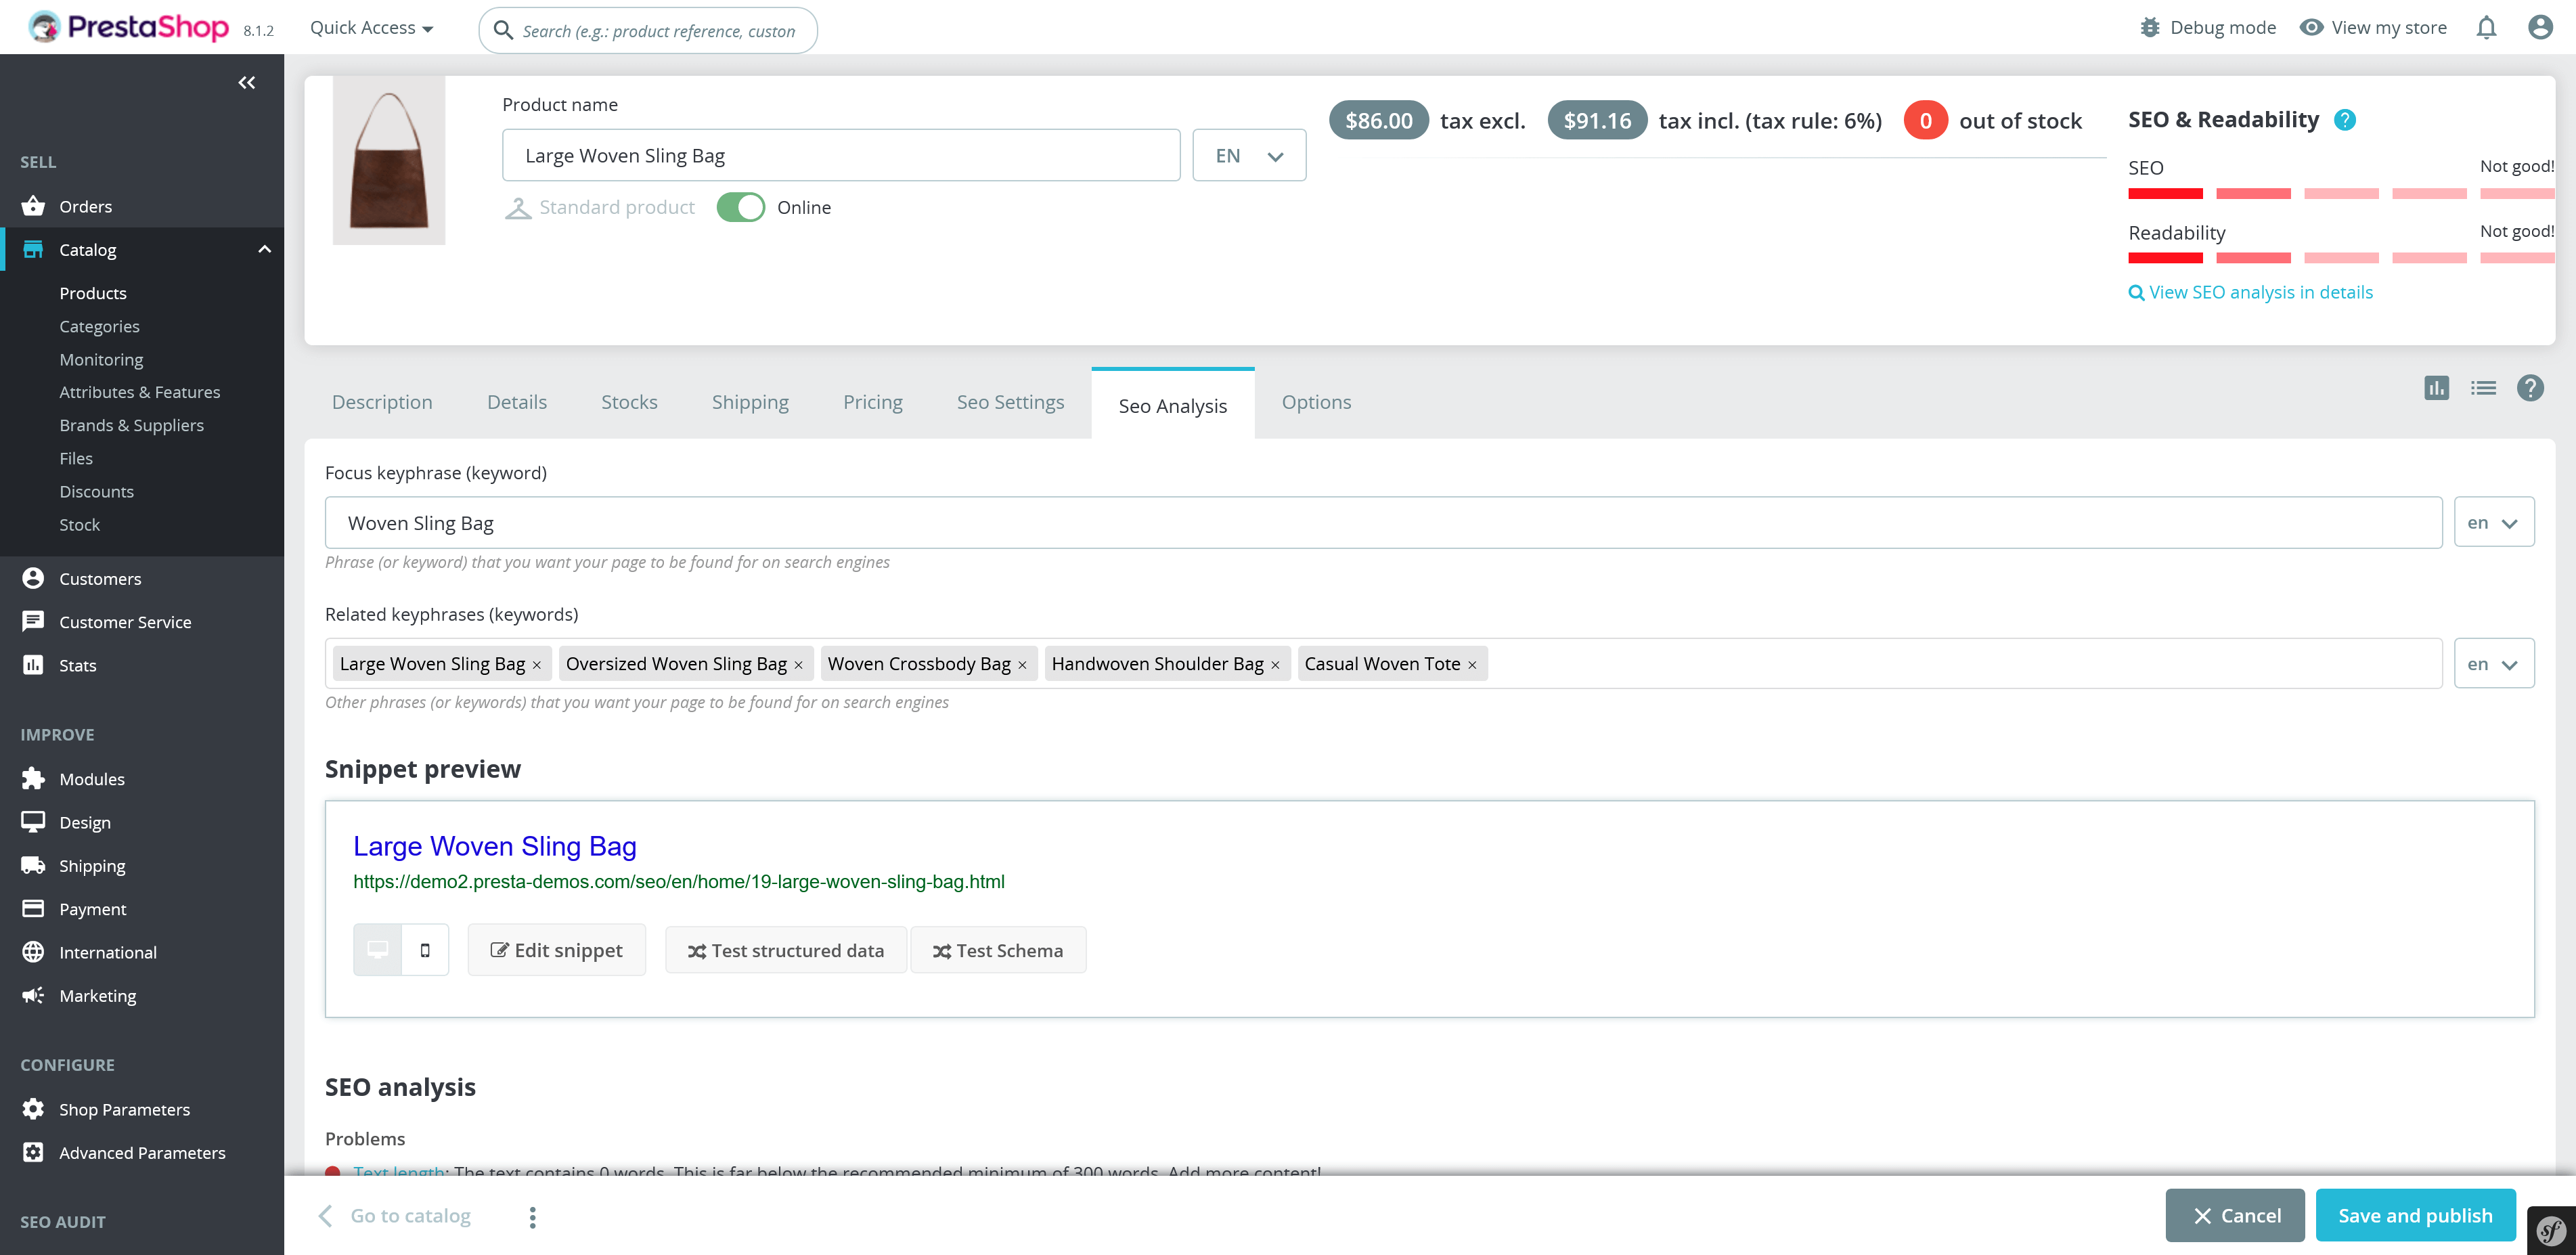Select mobile snippet preview icon
This screenshot has height=1255, width=2576.
click(425, 950)
